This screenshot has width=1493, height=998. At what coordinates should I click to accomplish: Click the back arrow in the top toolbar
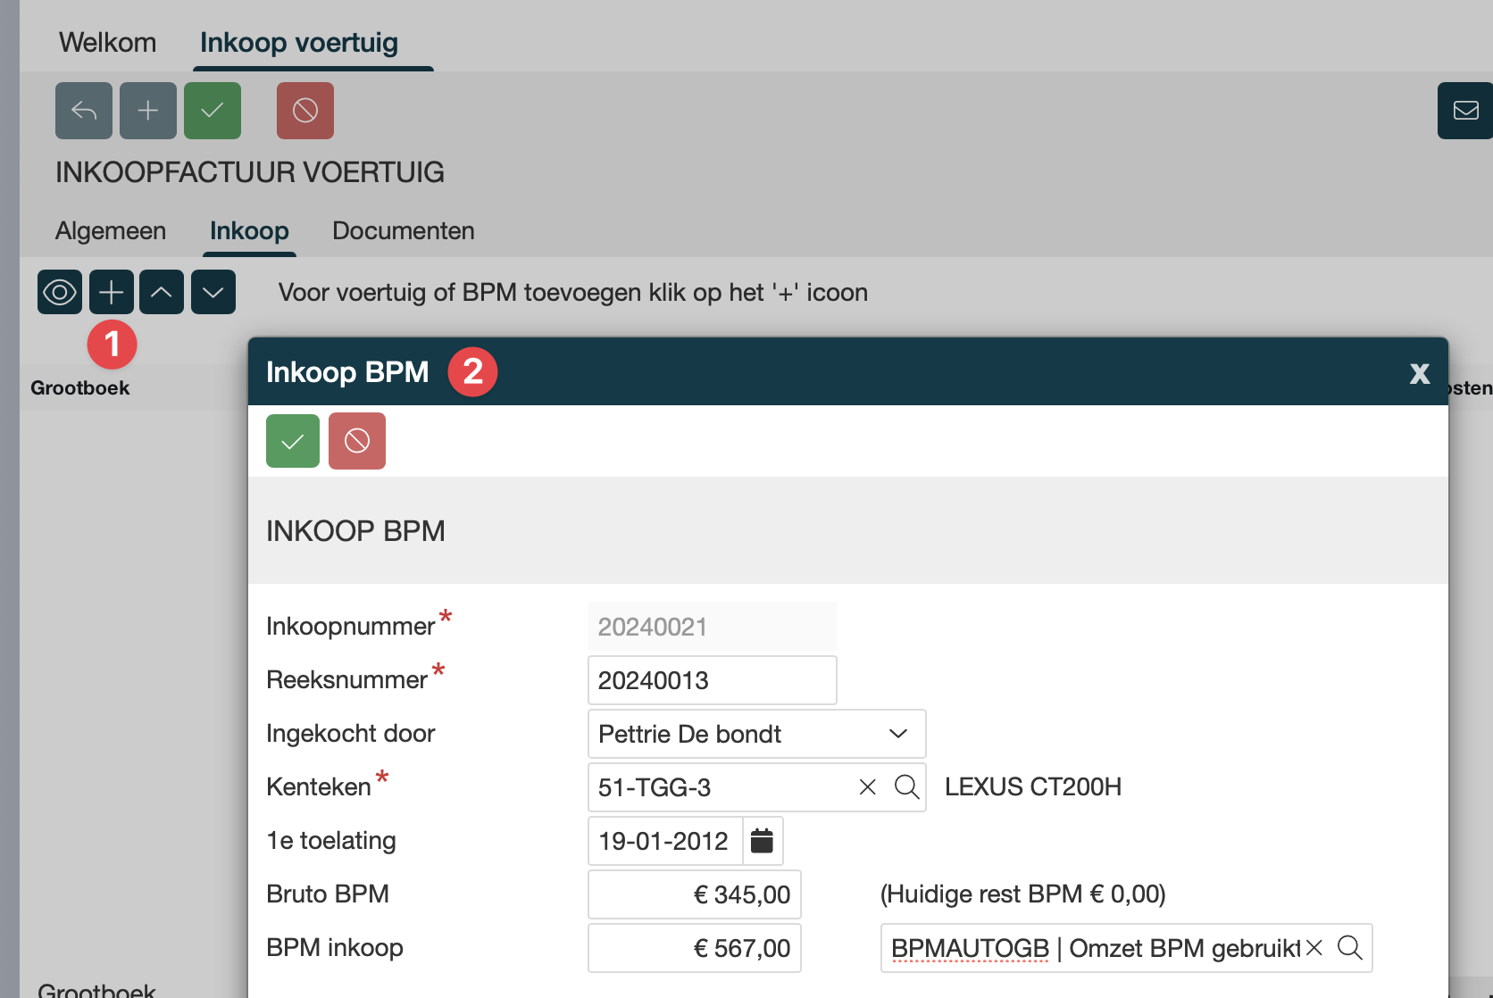(x=84, y=111)
